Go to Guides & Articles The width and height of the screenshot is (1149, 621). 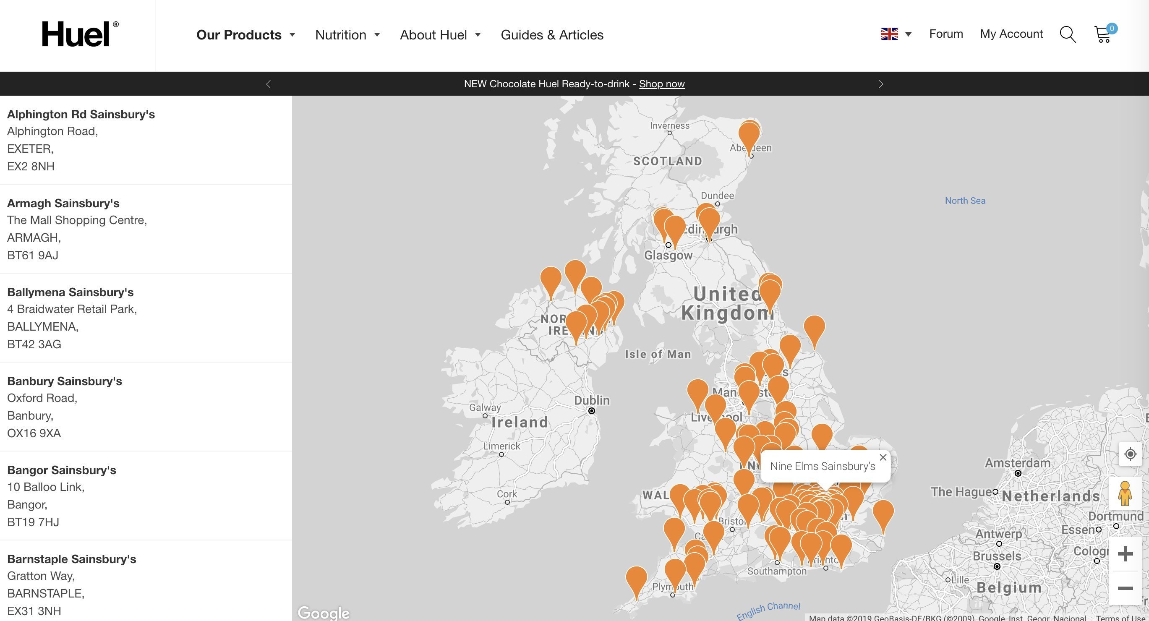(552, 35)
